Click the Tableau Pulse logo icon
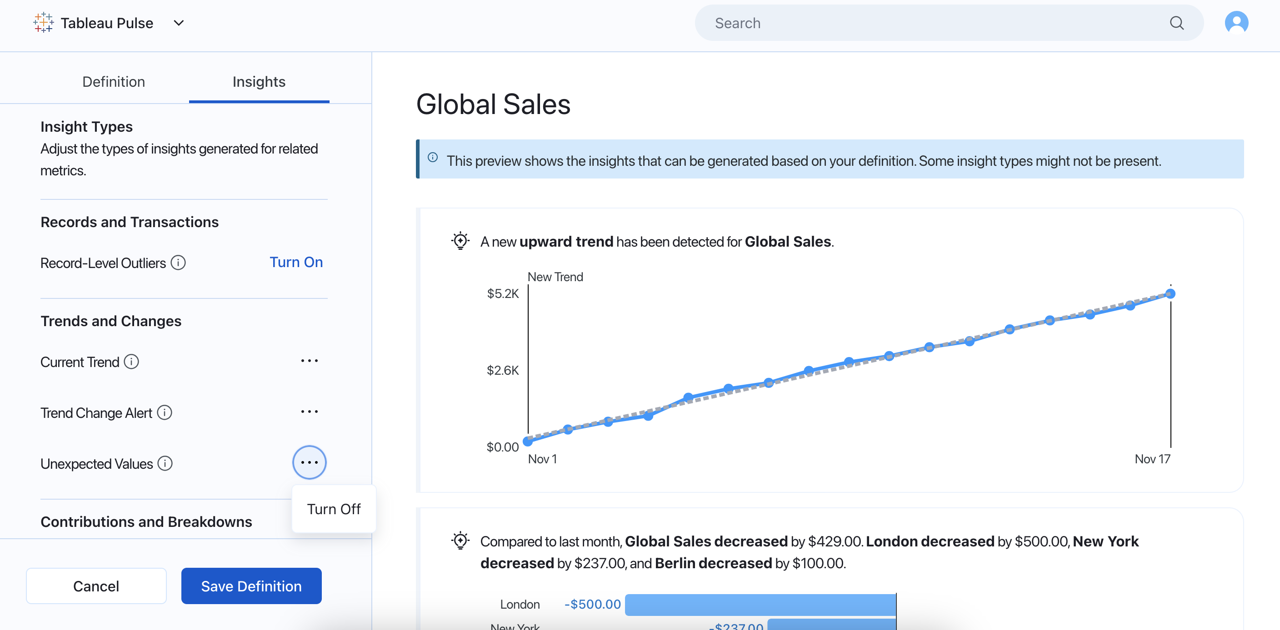Viewport: 1280px width, 630px height. point(43,23)
